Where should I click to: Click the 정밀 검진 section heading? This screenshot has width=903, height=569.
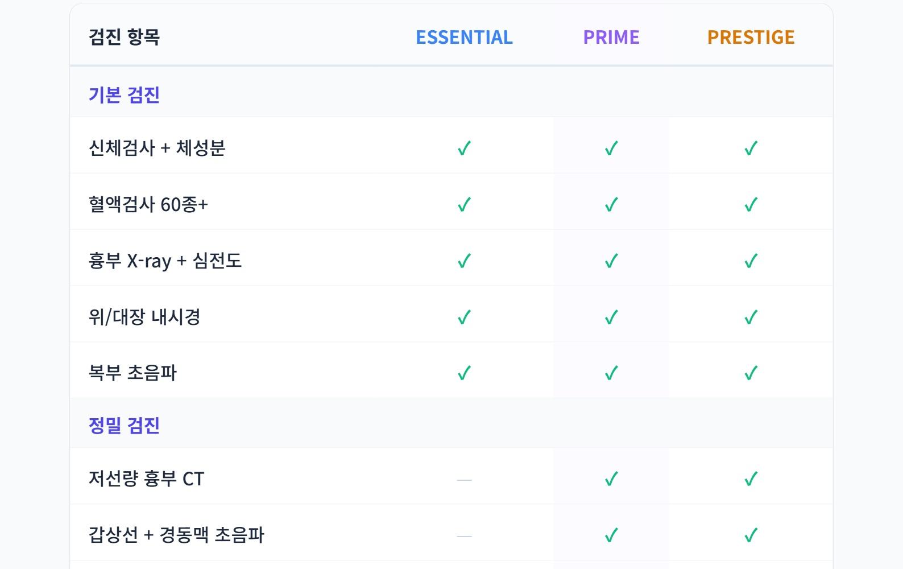pyautogui.click(x=124, y=425)
